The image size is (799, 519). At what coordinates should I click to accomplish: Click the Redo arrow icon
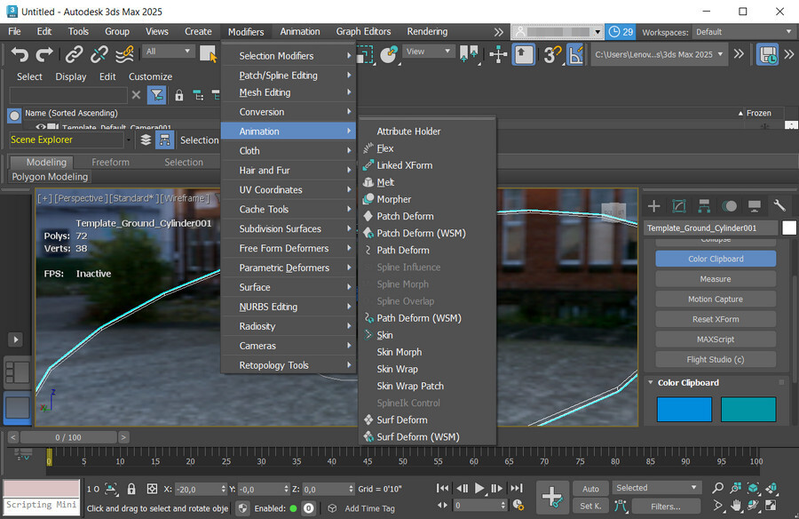point(44,54)
